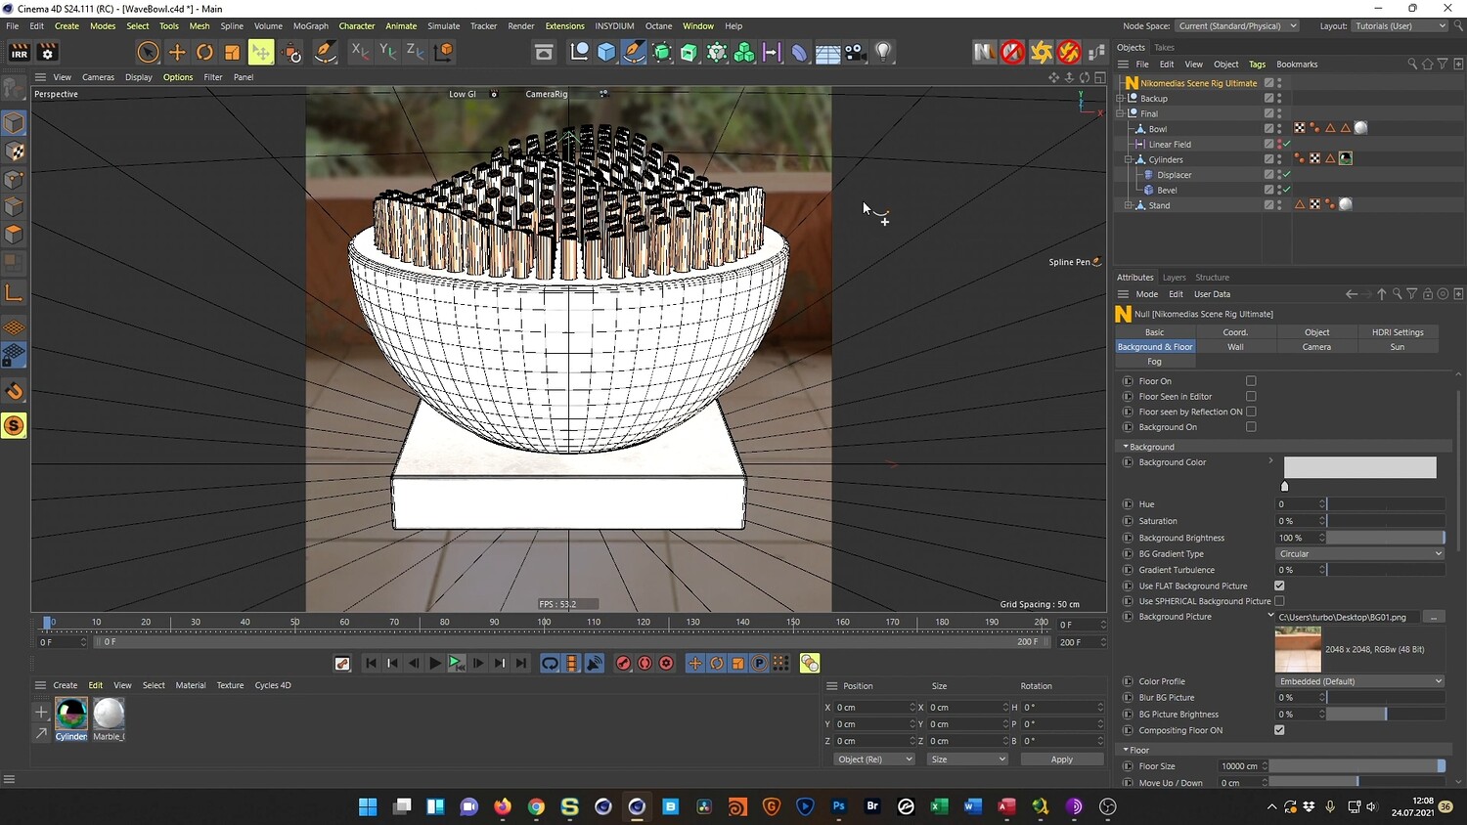Screen dimensions: 1467x825
Task: Toggle the Compositing Floor ON checkbox
Action: 1279,730
